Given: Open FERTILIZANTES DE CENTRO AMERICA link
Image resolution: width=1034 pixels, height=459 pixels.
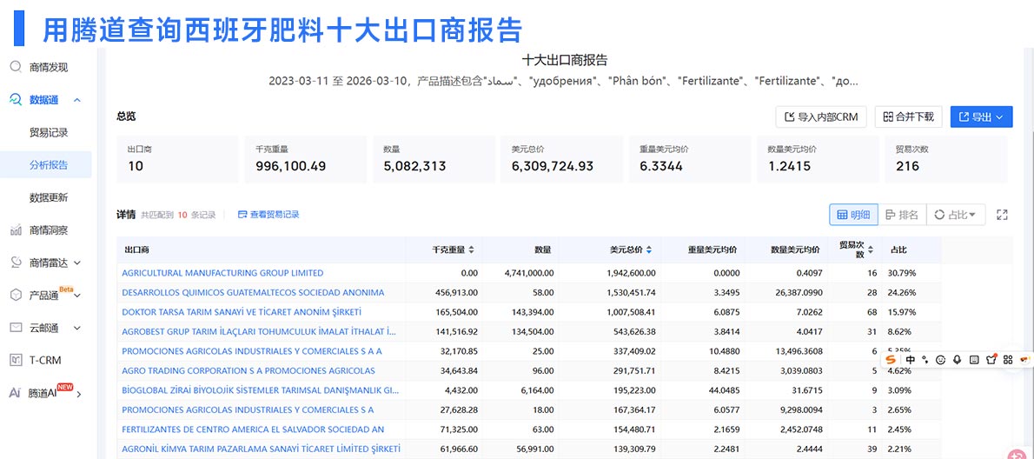Looking at the screenshot, I should [253, 429].
